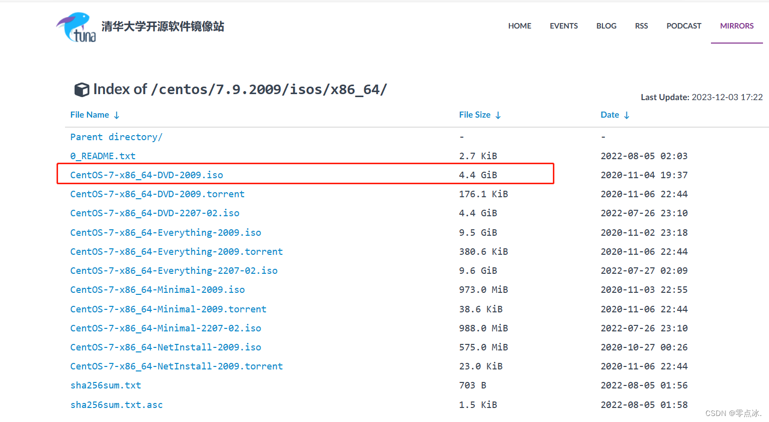Viewport: 769px width, 422px height.
Task: Download CentOS-7-x86_64-Minimal-2009.iso
Action: coord(157,290)
